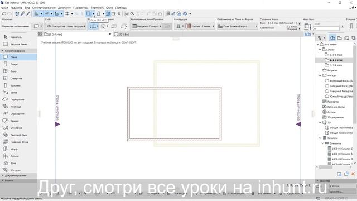Open the reference line location dropdown
This screenshot has height=201, width=357.
147,26
